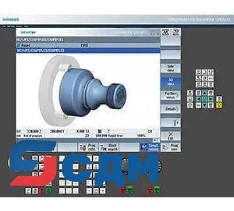Image resolution: width=234 pixels, height=211 pixels.
Task: Click the green cycle start button
Action: click(x=49, y=191)
